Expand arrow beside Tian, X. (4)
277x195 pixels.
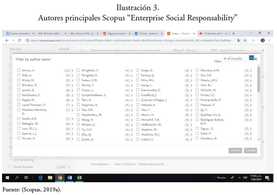click(132, 100)
